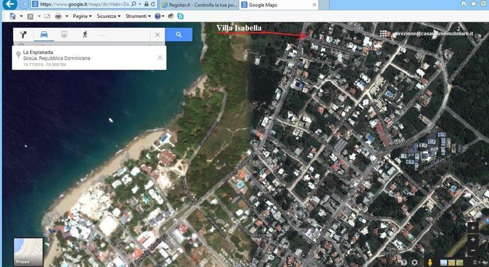
Task: Zoom in the map with plus button
Action: [473, 240]
